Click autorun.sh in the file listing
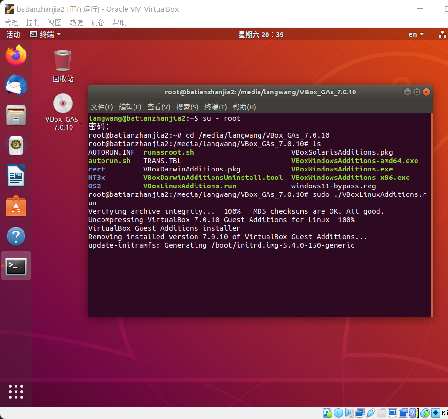 pos(110,161)
